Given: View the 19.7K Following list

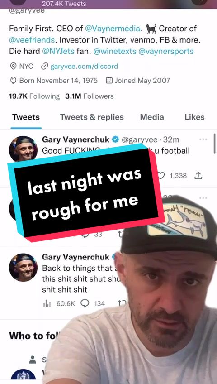Looking at the screenshot, I should pos(34,96).
